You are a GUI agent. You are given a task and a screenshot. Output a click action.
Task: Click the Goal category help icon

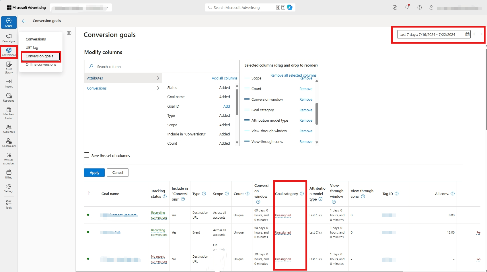(302, 194)
